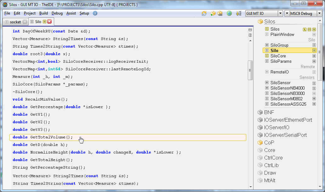Click the yellow grid icon in Silo tab
Screen dimensions: 325x192
click(x=44, y=22)
